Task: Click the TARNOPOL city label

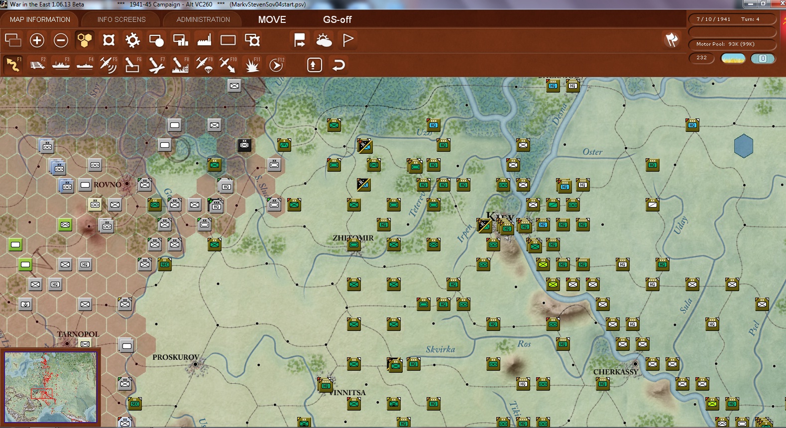Action: click(x=78, y=334)
